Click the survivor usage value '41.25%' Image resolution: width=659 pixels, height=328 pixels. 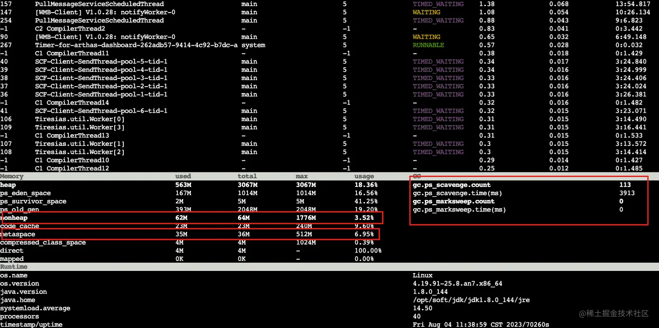click(366, 201)
